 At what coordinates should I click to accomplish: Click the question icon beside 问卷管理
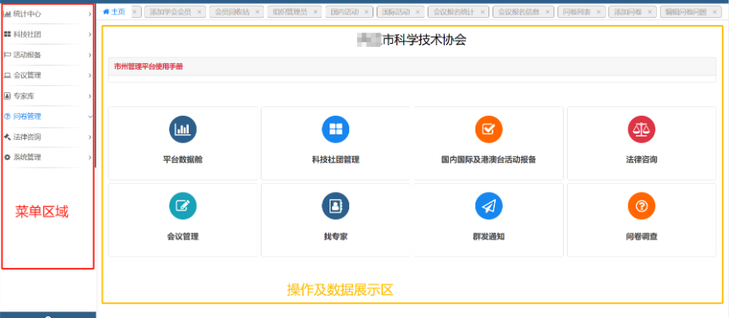[x=7, y=117]
